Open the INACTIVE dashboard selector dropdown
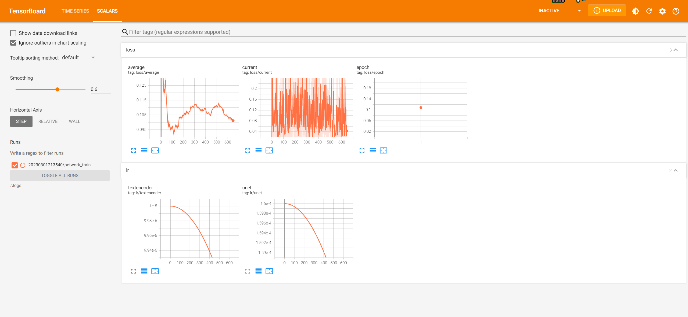The width and height of the screenshot is (688, 317). pos(560,11)
